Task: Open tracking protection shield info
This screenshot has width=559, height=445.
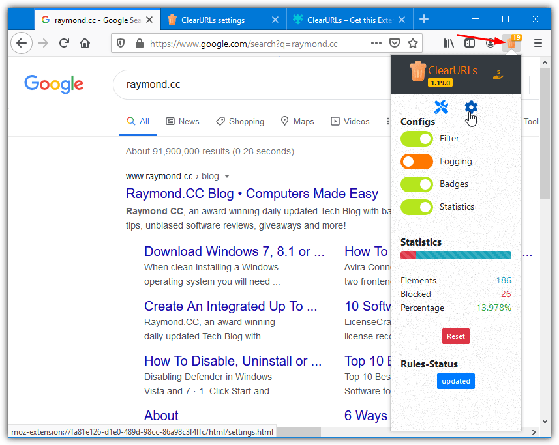Action: click(121, 44)
